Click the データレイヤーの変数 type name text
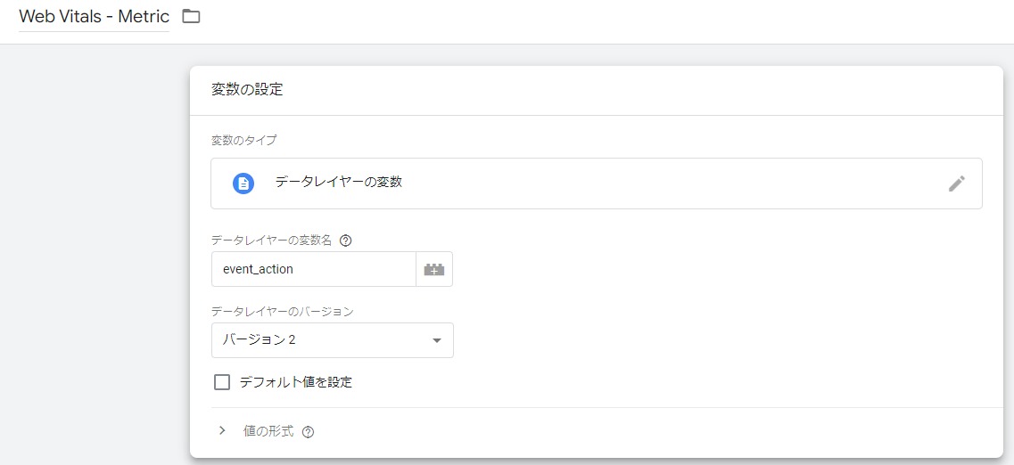Viewport: 1014px width, 465px height. pos(338,182)
